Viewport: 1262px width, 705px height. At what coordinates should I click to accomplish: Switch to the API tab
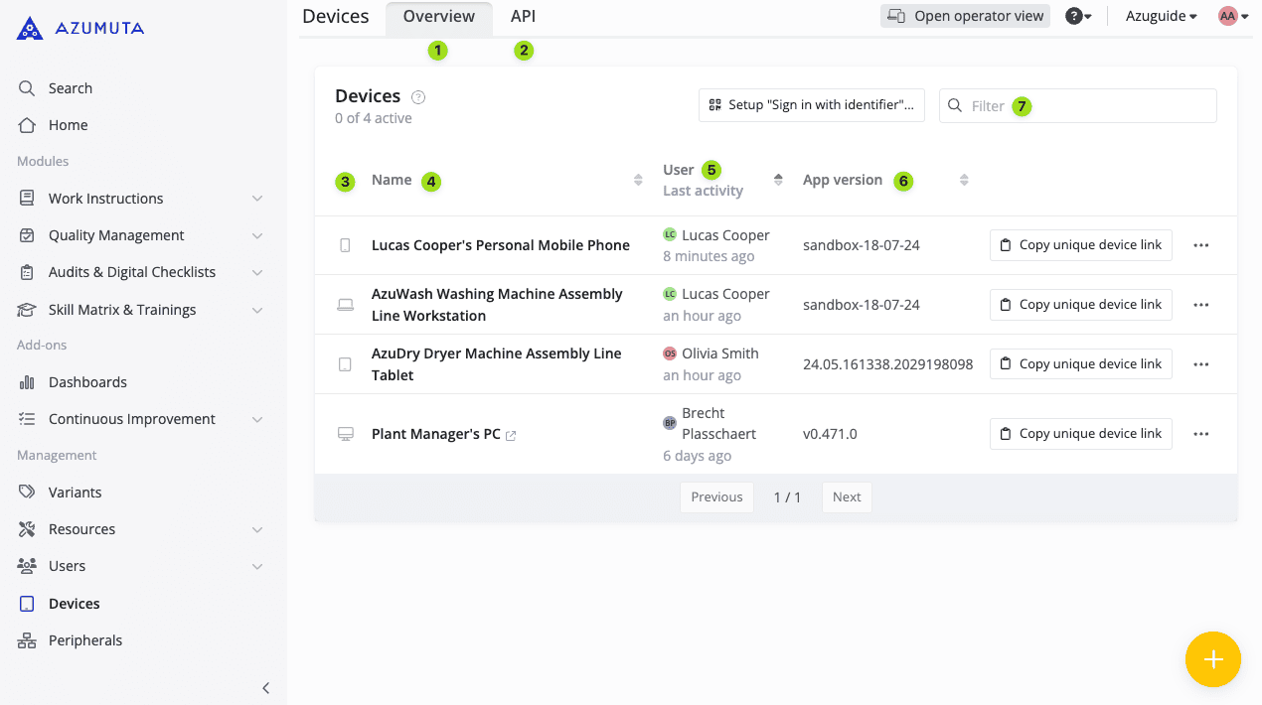(x=523, y=16)
